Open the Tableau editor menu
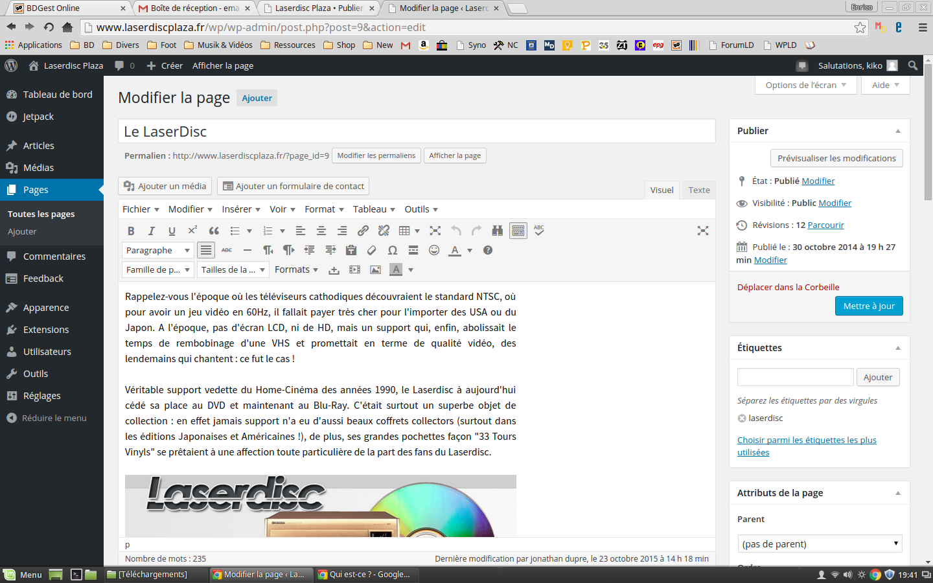The height and width of the screenshot is (583, 933). [374, 209]
